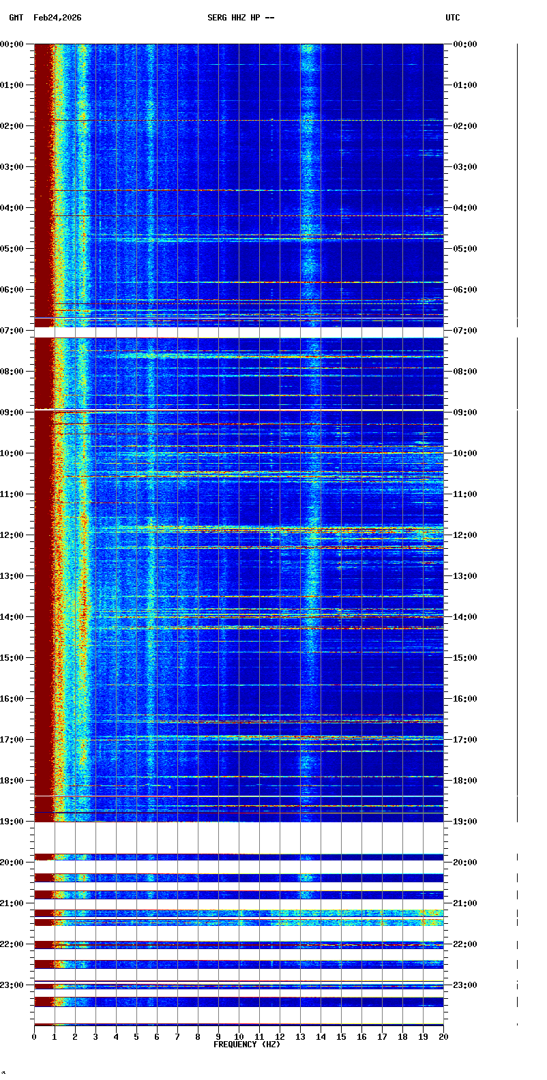Screen dimensions: 547x1080
Task: Click the 17 Hz tick label on frequency axis
Action: 382,1037
